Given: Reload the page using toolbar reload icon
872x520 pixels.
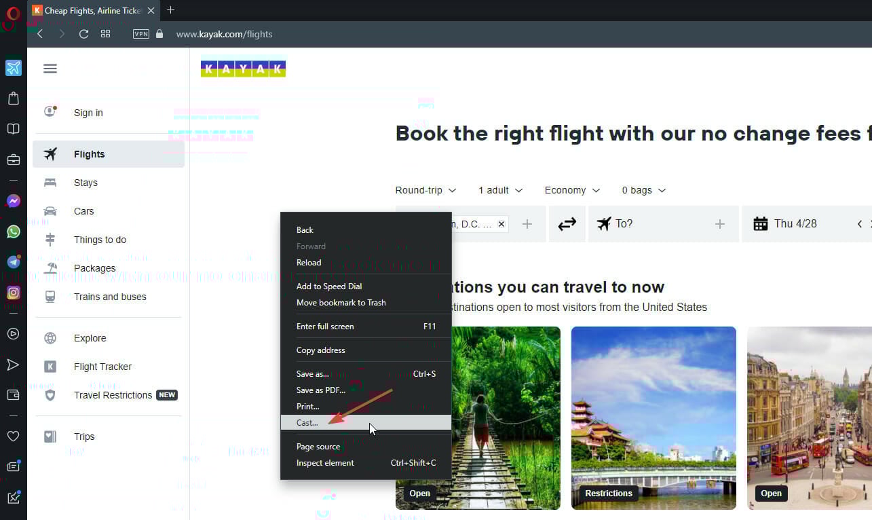Looking at the screenshot, I should coord(83,34).
